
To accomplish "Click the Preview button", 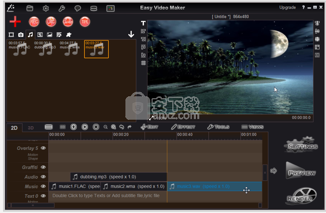I will click(x=301, y=171).
